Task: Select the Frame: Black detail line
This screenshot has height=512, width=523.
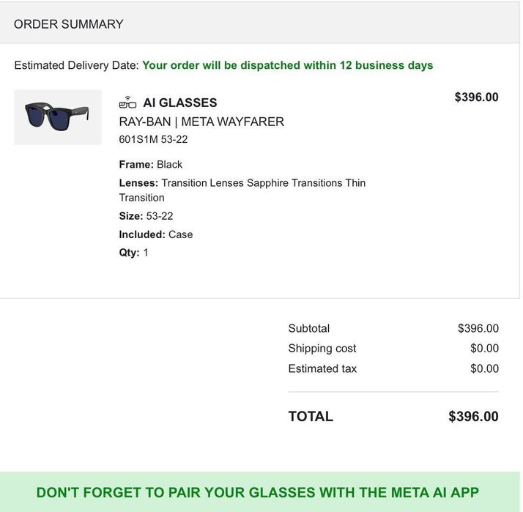Action: click(150, 164)
